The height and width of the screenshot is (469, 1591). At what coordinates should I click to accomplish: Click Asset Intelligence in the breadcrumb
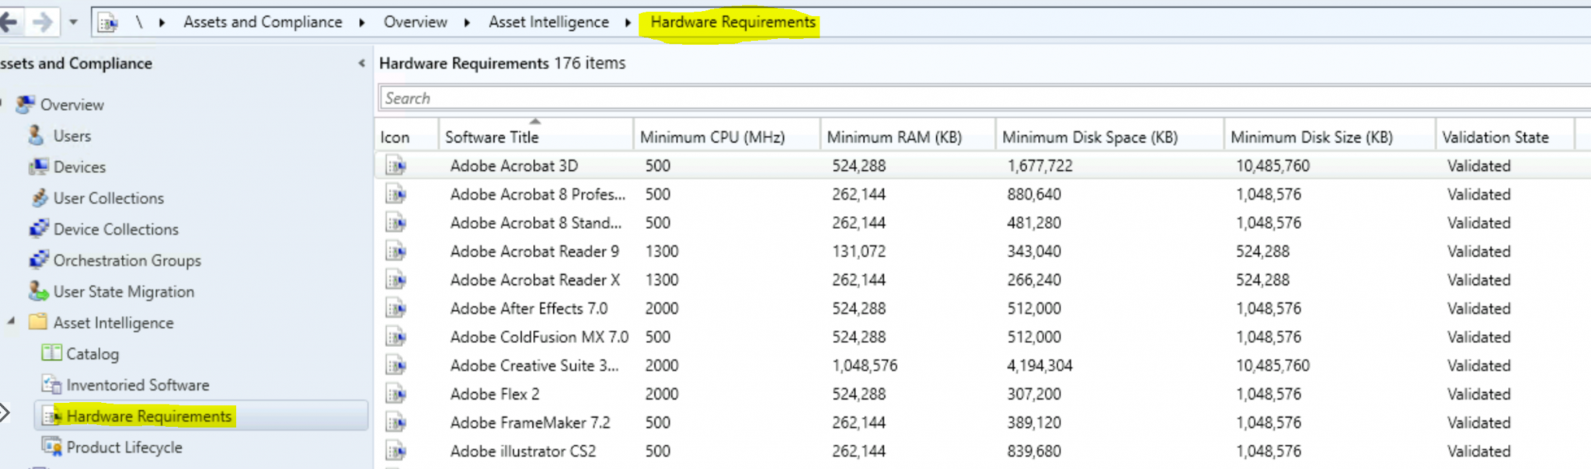click(x=548, y=23)
